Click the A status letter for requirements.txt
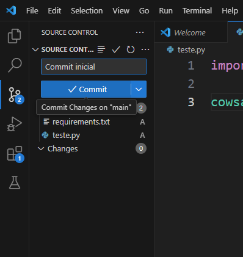The height and width of the screenshot is (257, 243). click(x=142, y=122)
